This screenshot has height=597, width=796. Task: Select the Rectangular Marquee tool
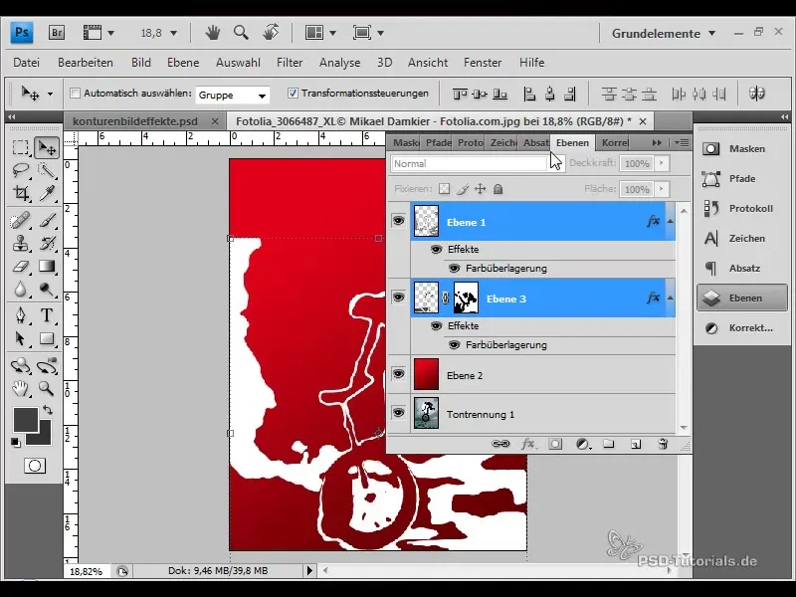(x=20, y=147)
